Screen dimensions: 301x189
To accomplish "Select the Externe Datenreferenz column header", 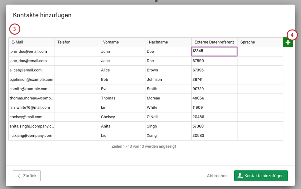I will pyautogui.click(x=214, y=42).
